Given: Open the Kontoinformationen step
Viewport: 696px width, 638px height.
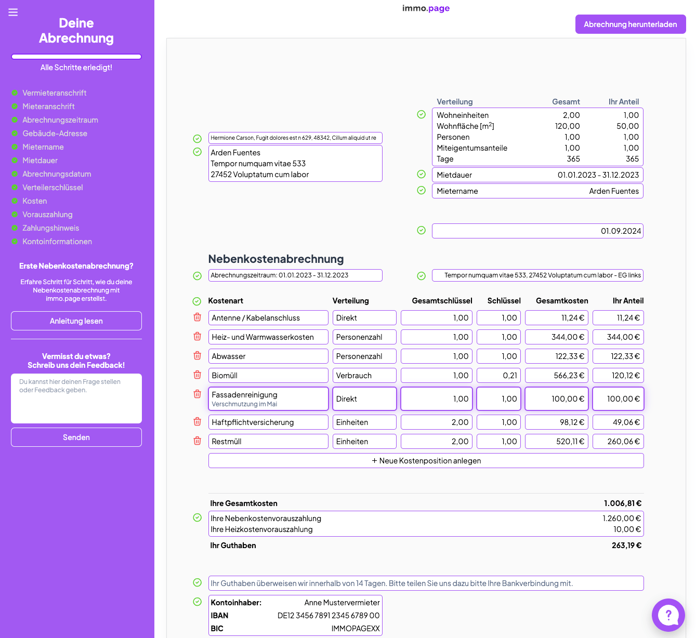Looking at the screenshot, I should click(x=57, y=241).
